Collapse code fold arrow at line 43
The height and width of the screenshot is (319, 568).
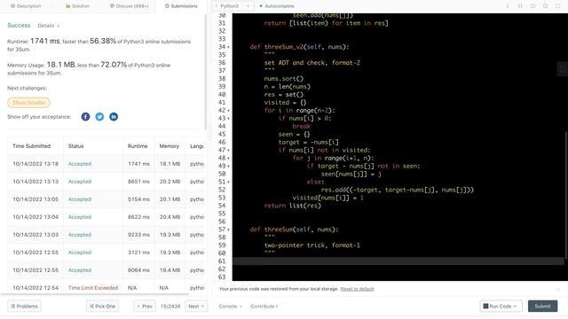point(228,119)
